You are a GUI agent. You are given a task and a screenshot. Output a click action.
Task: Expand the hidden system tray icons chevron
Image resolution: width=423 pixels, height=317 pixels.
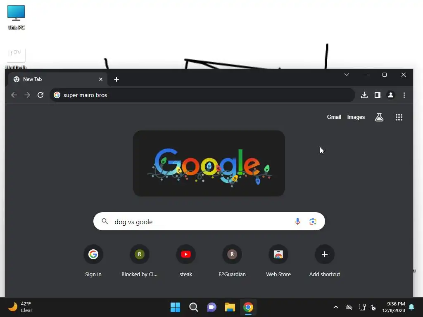(x=336, y=307)
